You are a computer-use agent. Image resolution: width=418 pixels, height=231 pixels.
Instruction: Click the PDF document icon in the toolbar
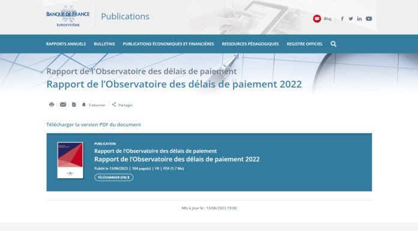74,104
